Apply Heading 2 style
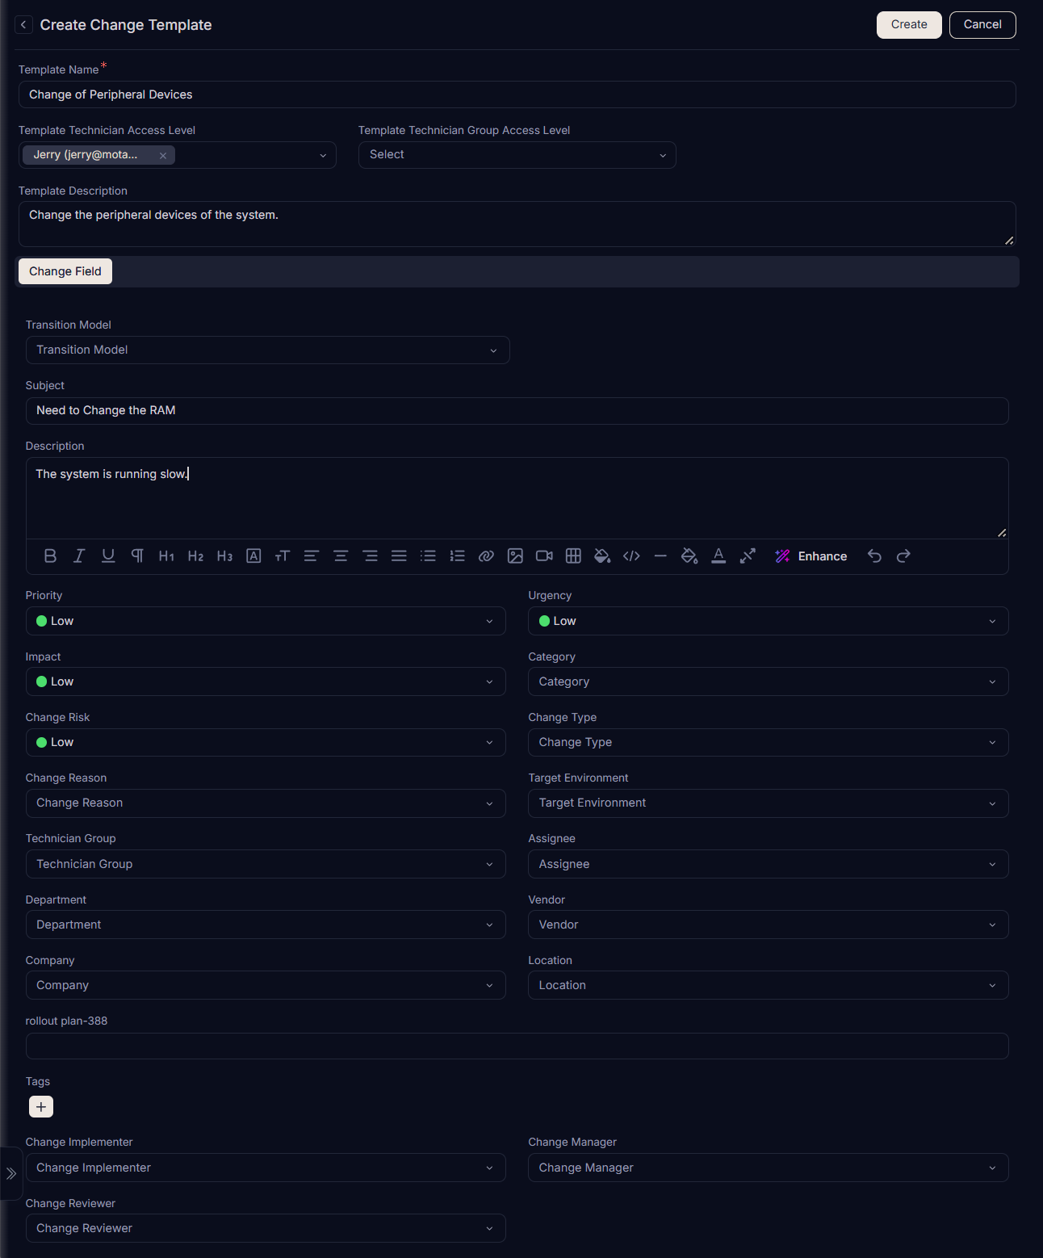 pyautogui.click(x=195, y=556)
